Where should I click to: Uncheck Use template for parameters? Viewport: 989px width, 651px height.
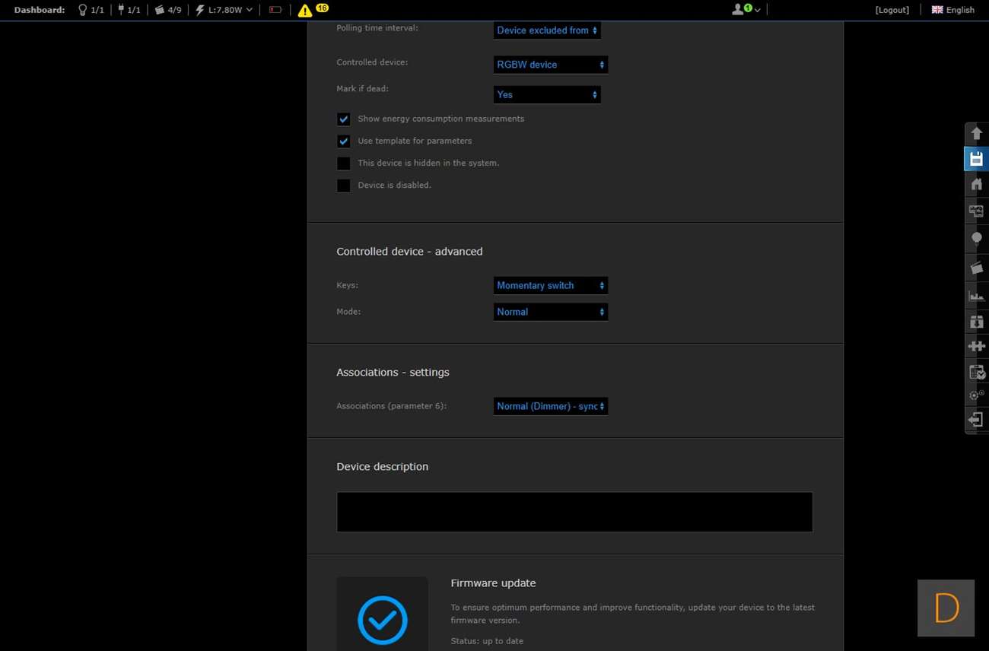pos(344,141)
